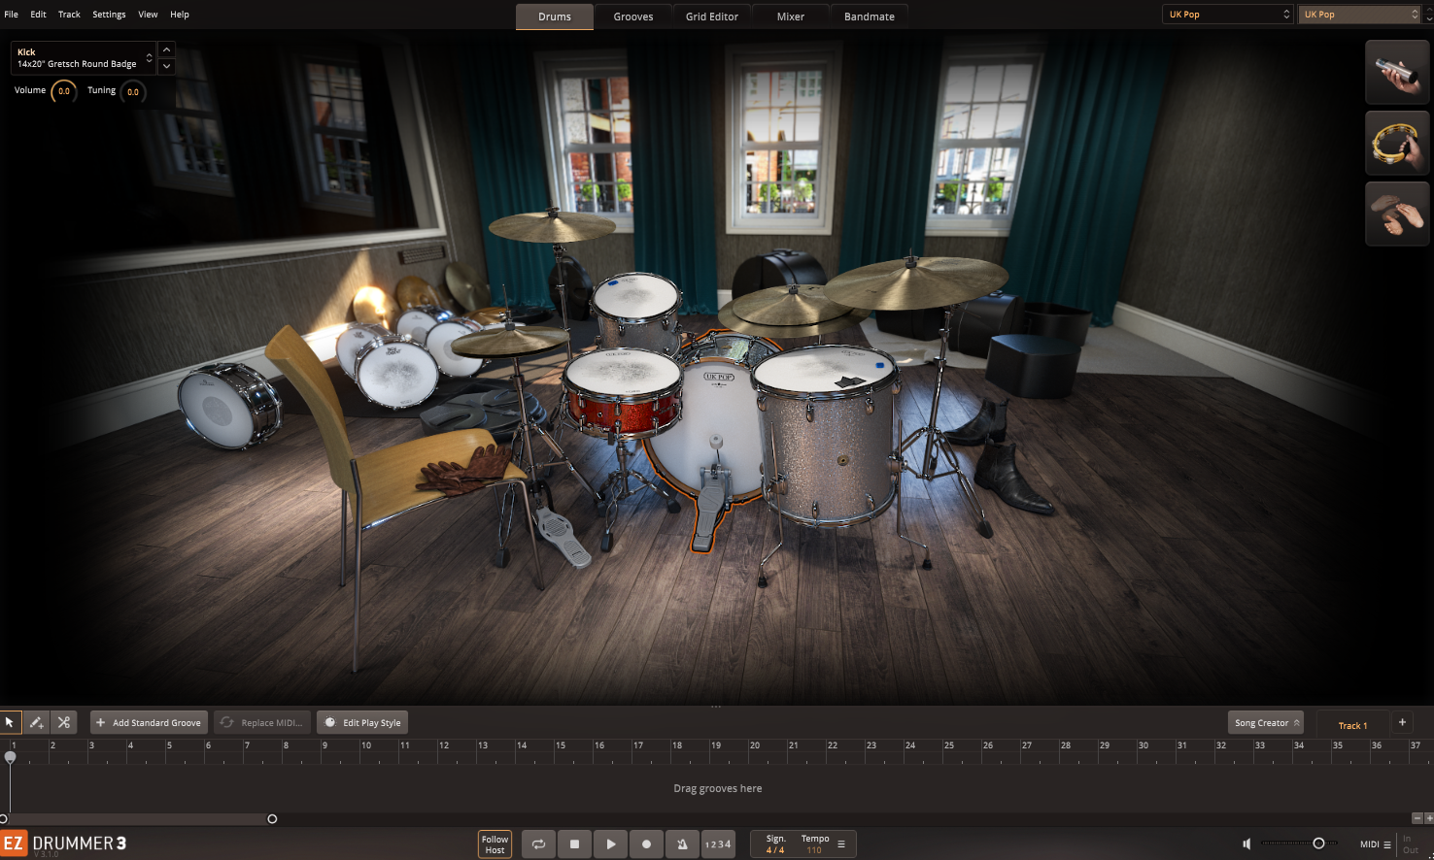The width and height of the screenshot is (1434, 860).
Task: Switch to the Grooves tab
Action: tap(633, 17)
